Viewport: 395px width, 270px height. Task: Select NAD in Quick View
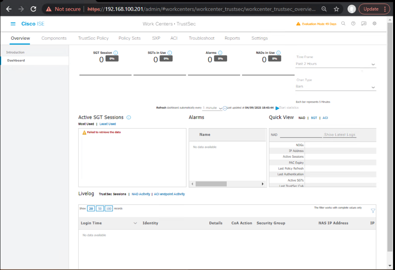[302, 118]
